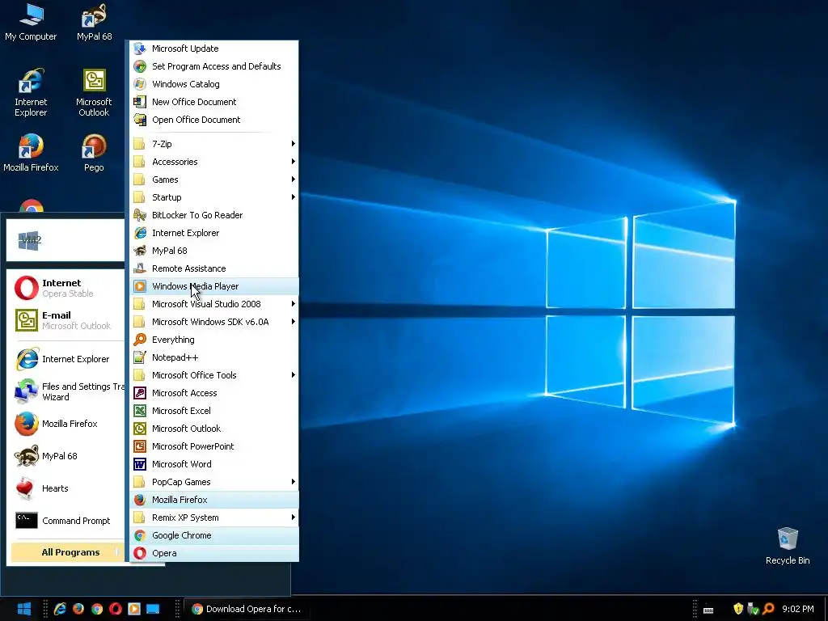Image resolution: width=828 pixels, height=621 pixels.
Task: Launch Windows Media Player from programs list
Action: coord(214,286)
